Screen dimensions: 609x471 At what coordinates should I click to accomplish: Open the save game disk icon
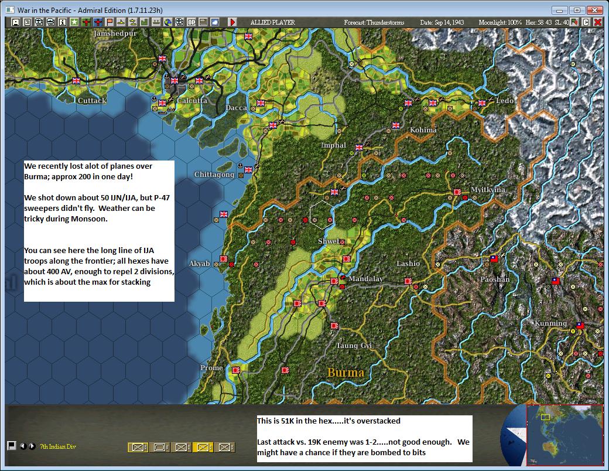(x=16, y=22)
